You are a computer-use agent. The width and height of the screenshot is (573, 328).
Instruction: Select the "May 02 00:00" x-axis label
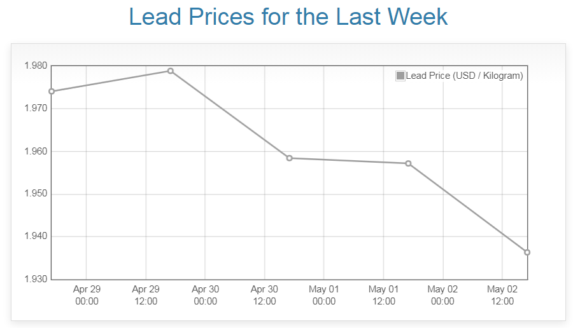442,295
